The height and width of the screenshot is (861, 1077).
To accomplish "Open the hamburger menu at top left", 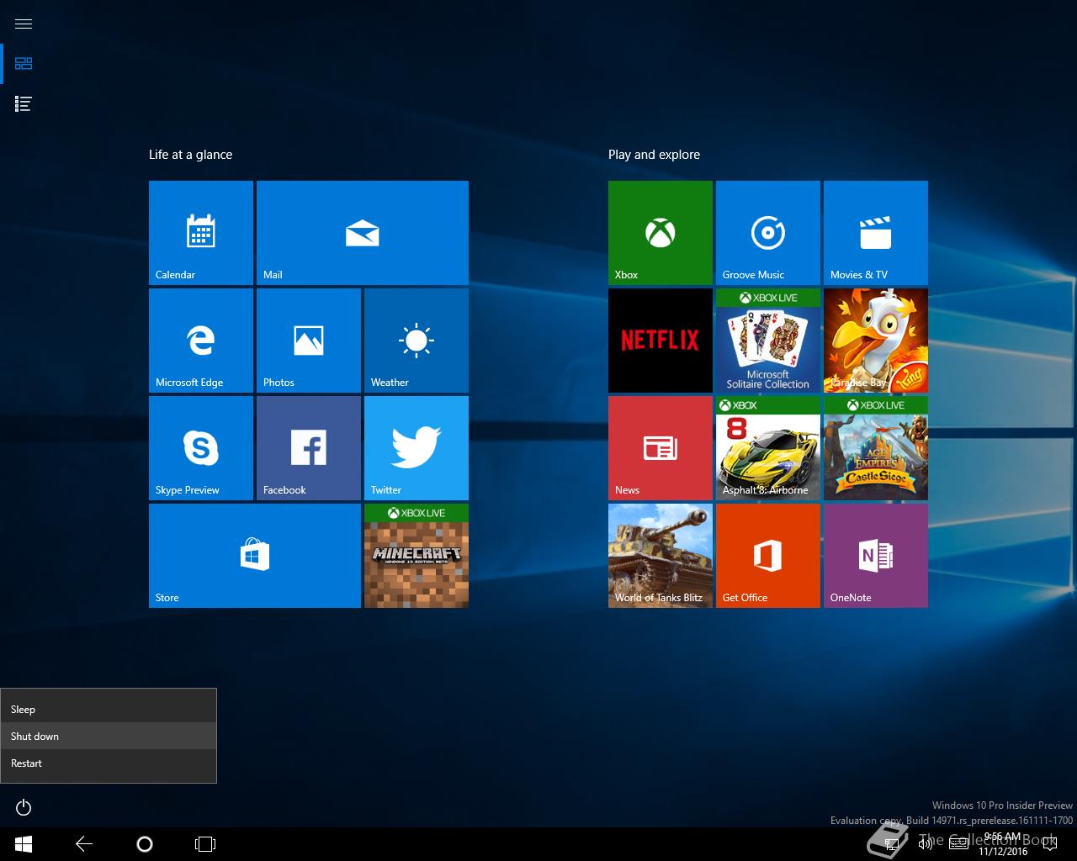I will click(x=24, y=24).
